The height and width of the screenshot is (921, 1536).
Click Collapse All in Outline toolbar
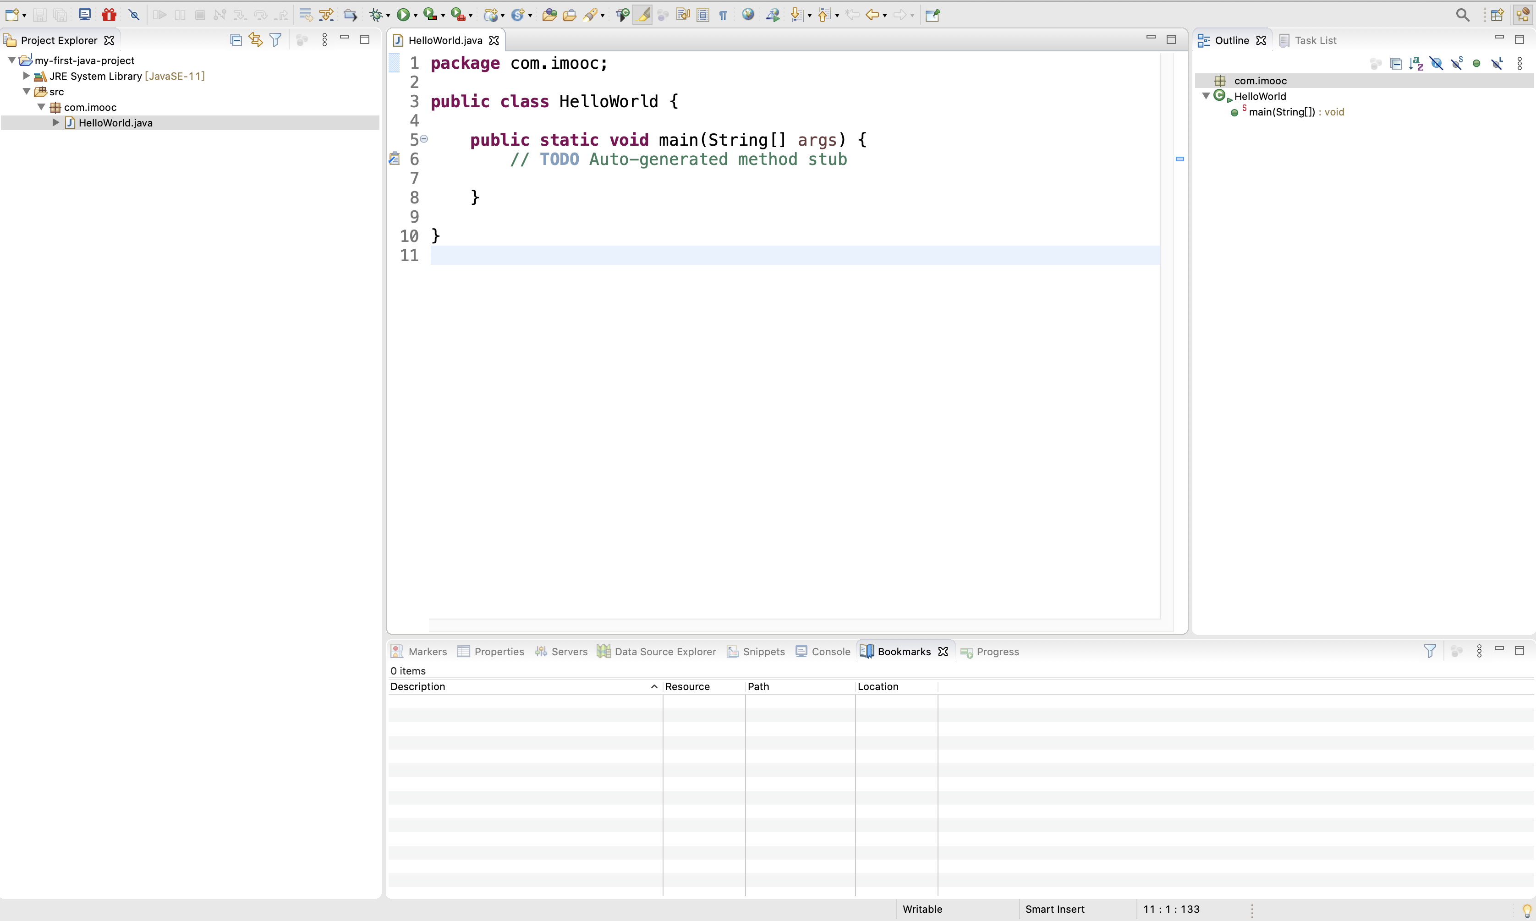(x=1396, y=63)
